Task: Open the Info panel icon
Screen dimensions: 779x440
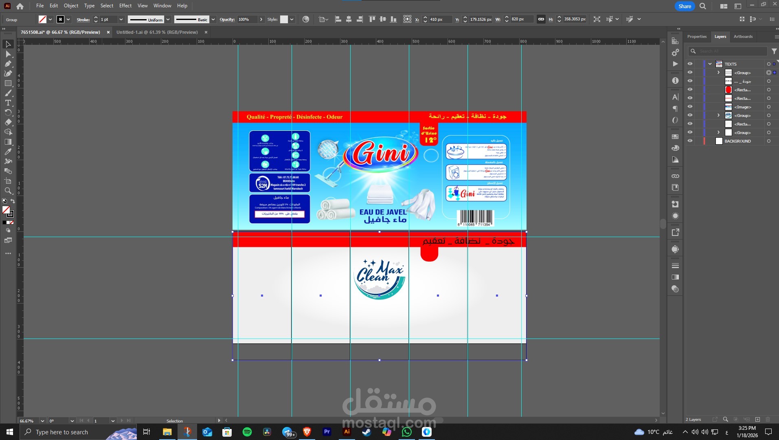Action: point(675,81)
